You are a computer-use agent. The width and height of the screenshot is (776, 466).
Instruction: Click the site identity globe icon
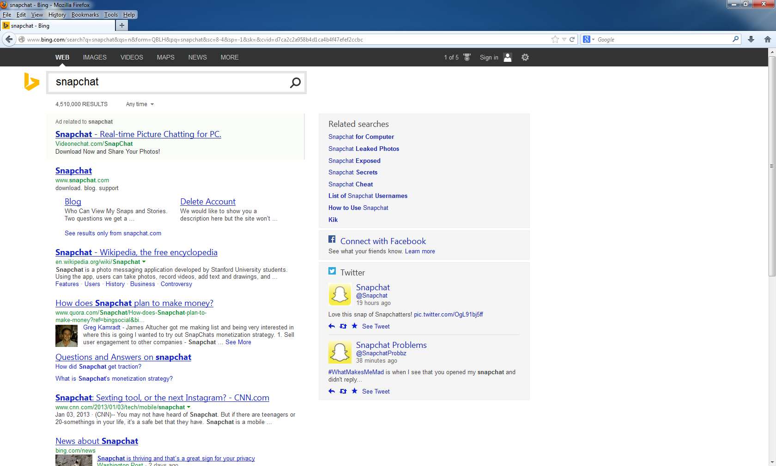[x=21, y=39]
